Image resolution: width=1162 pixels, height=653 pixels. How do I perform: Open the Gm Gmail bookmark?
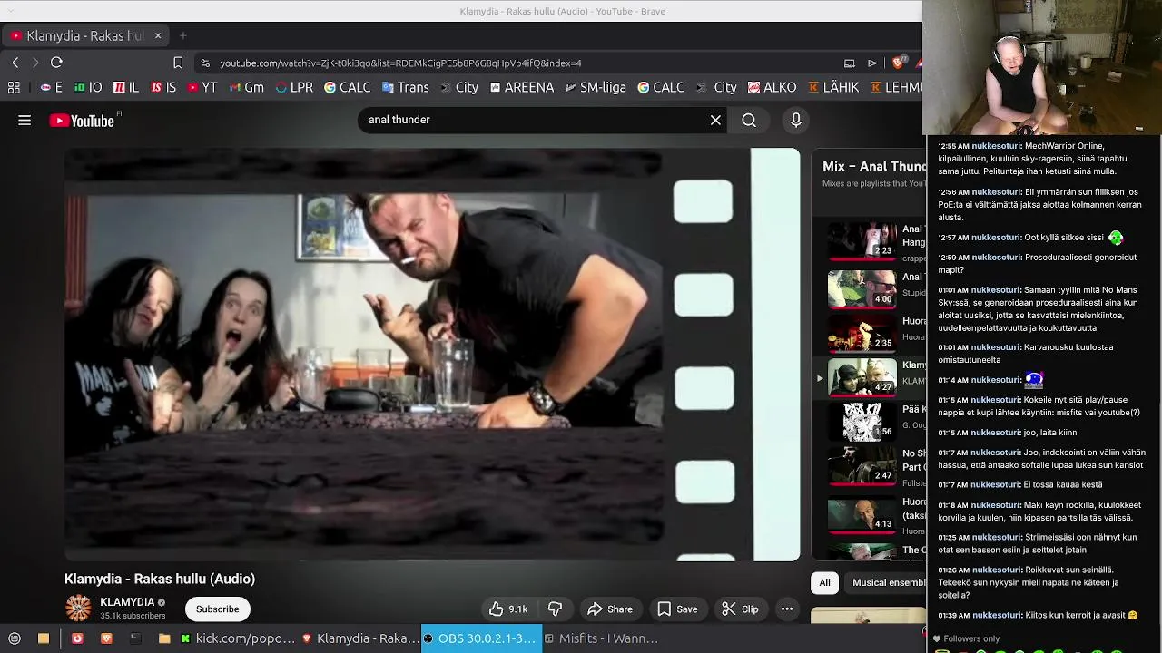246,87
